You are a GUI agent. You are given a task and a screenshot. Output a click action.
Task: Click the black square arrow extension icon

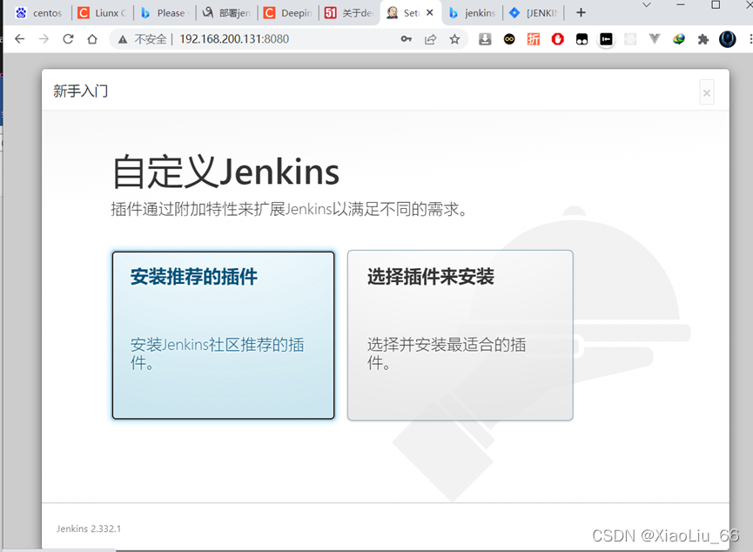[606, 39]
